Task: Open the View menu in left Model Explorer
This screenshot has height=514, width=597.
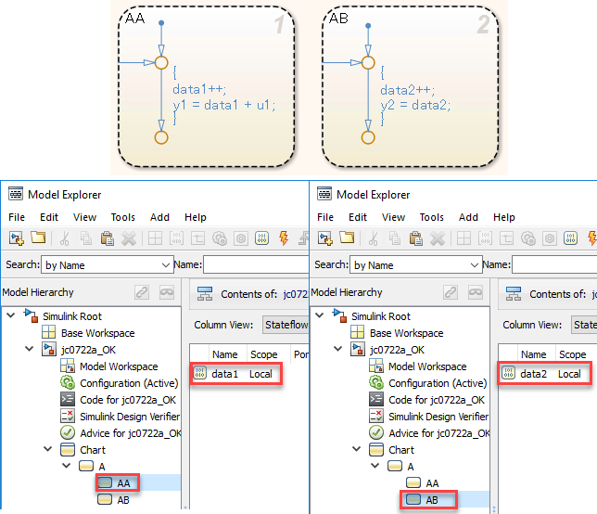Action: pos(84,217)
